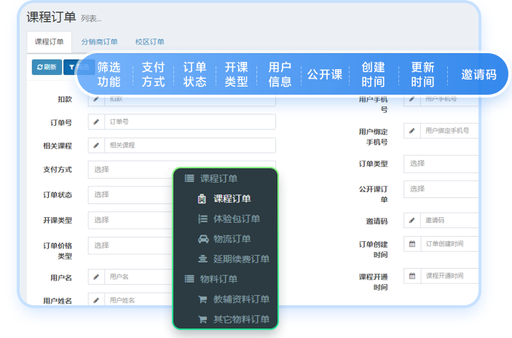Click the 更新时间 label in blue banner

(x=423, y=74)
